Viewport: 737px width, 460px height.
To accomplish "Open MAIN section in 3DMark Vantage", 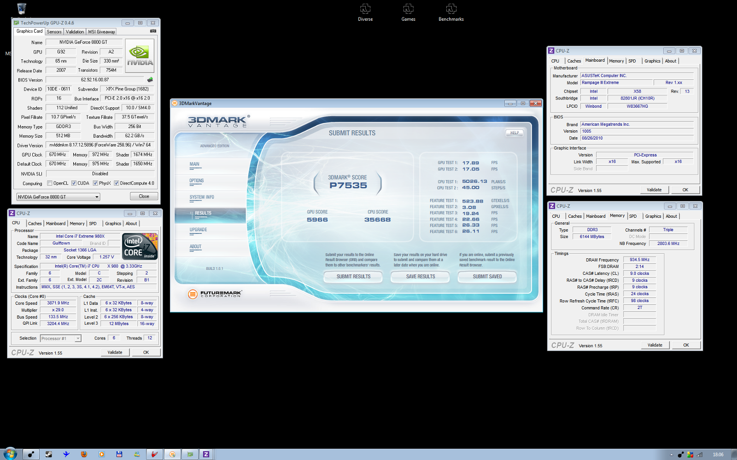I will tap(194, 164).
